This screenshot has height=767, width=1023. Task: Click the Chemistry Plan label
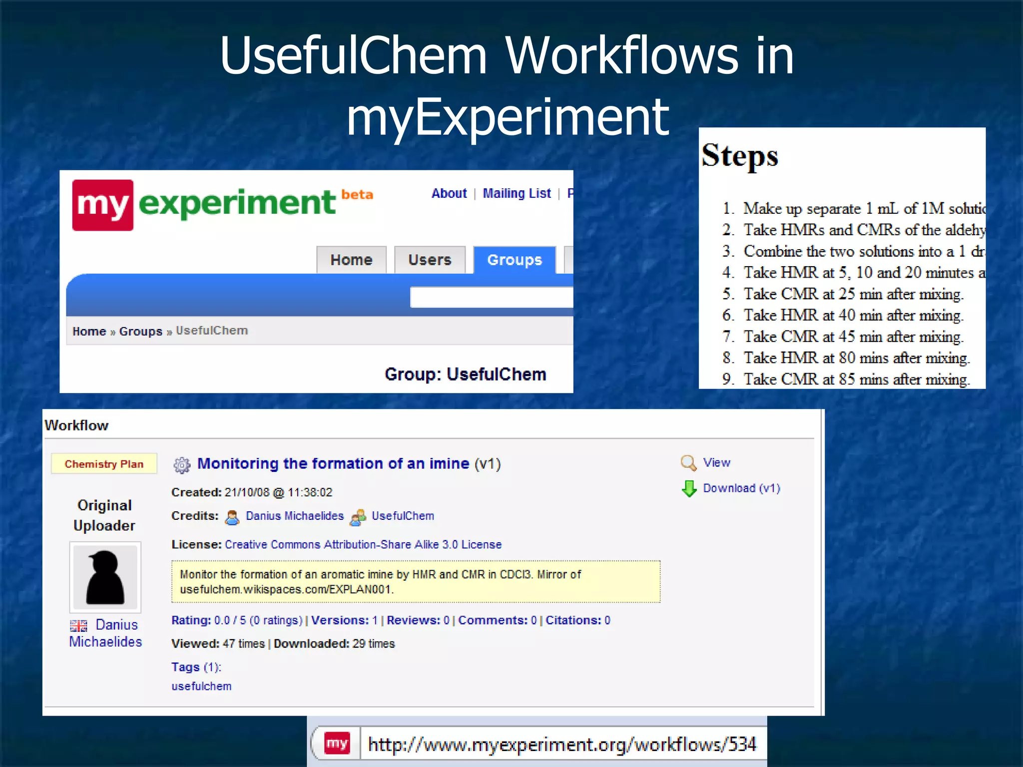(x=104, y=464)
